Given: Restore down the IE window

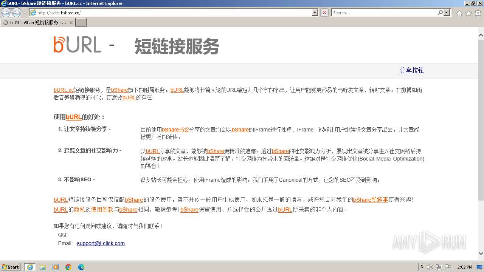Looking at the screenshot, I should (473, 3).
